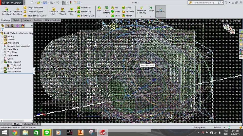Open the PropertyManager tab

coord(7,26)
